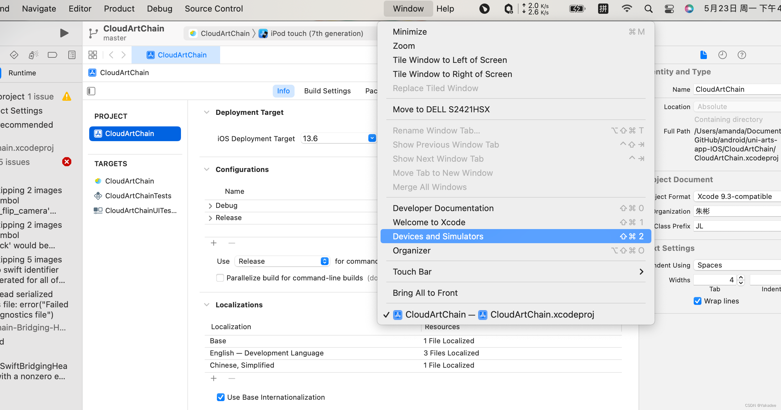Collapse the Localizations section

tap(207, 305)
